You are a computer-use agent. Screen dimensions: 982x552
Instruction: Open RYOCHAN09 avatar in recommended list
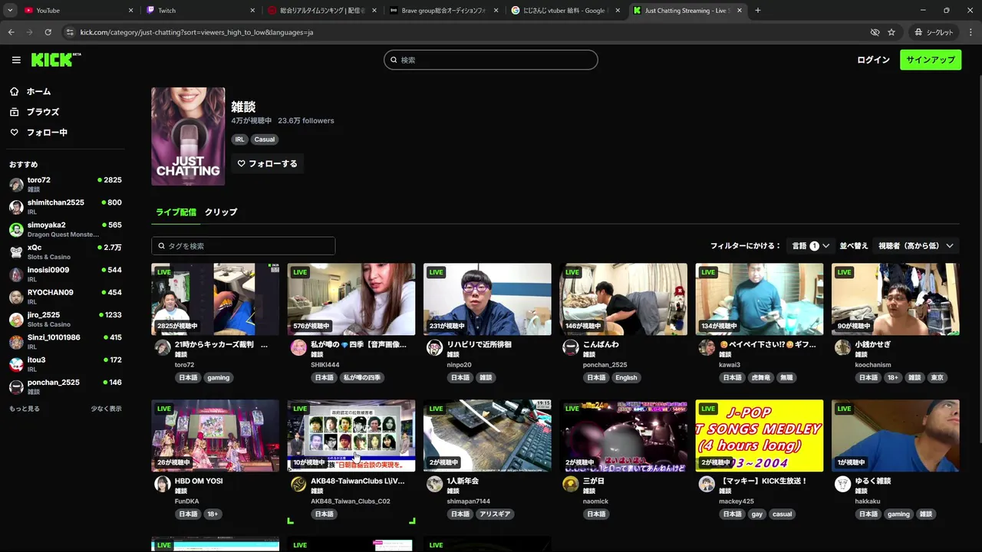16,297
